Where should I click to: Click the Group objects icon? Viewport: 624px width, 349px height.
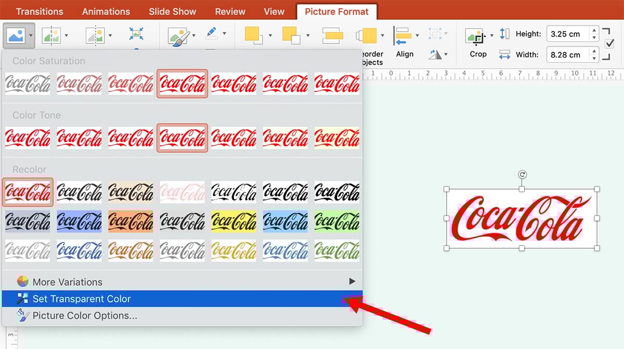point(434,33)
